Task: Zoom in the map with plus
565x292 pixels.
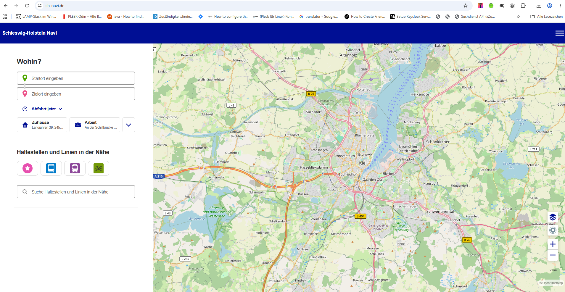Action: (553, 244)
